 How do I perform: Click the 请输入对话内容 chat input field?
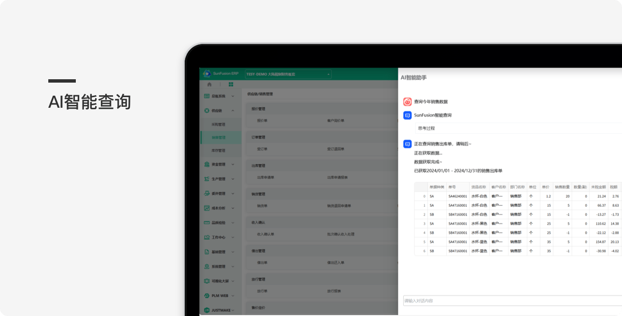pyautogui.click(x=507, y=301)
